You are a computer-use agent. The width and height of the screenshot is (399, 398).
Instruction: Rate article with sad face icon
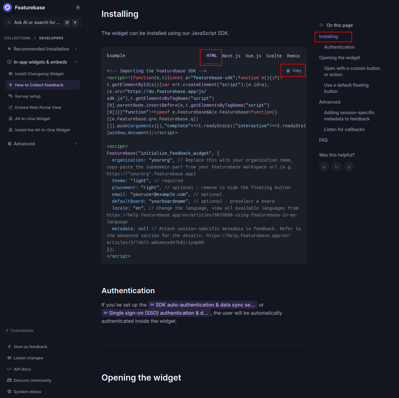[x=324, y=167]
